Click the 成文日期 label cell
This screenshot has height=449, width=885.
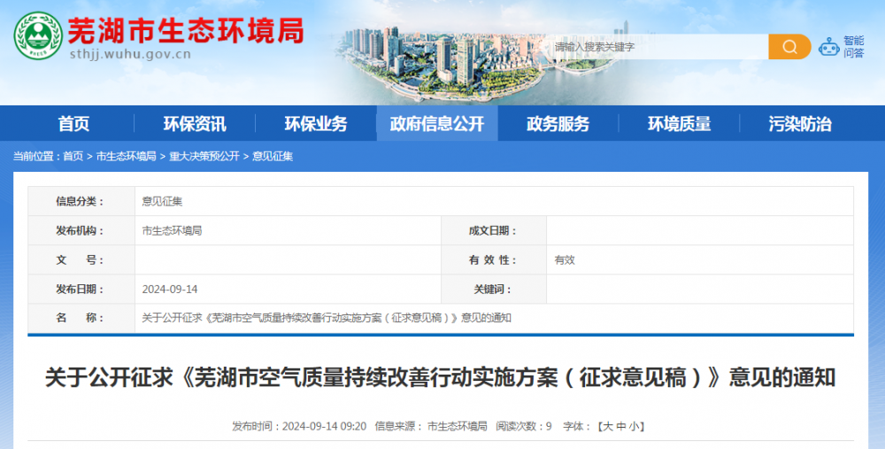[x=493, y=231]
